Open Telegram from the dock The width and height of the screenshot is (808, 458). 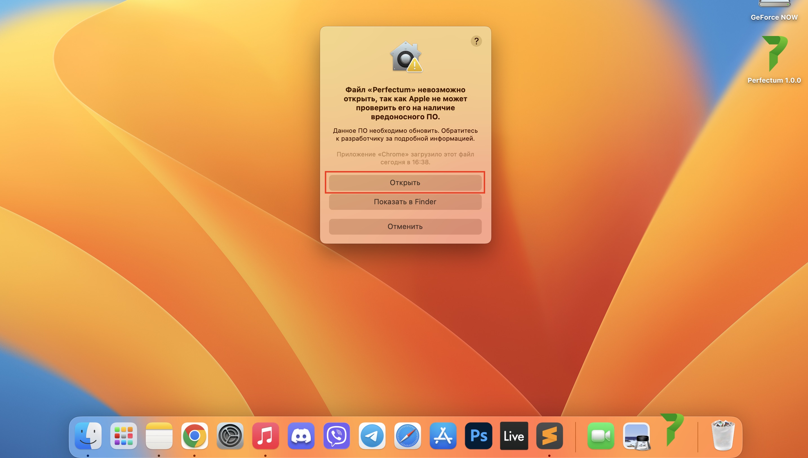click(x=372, y=436)
